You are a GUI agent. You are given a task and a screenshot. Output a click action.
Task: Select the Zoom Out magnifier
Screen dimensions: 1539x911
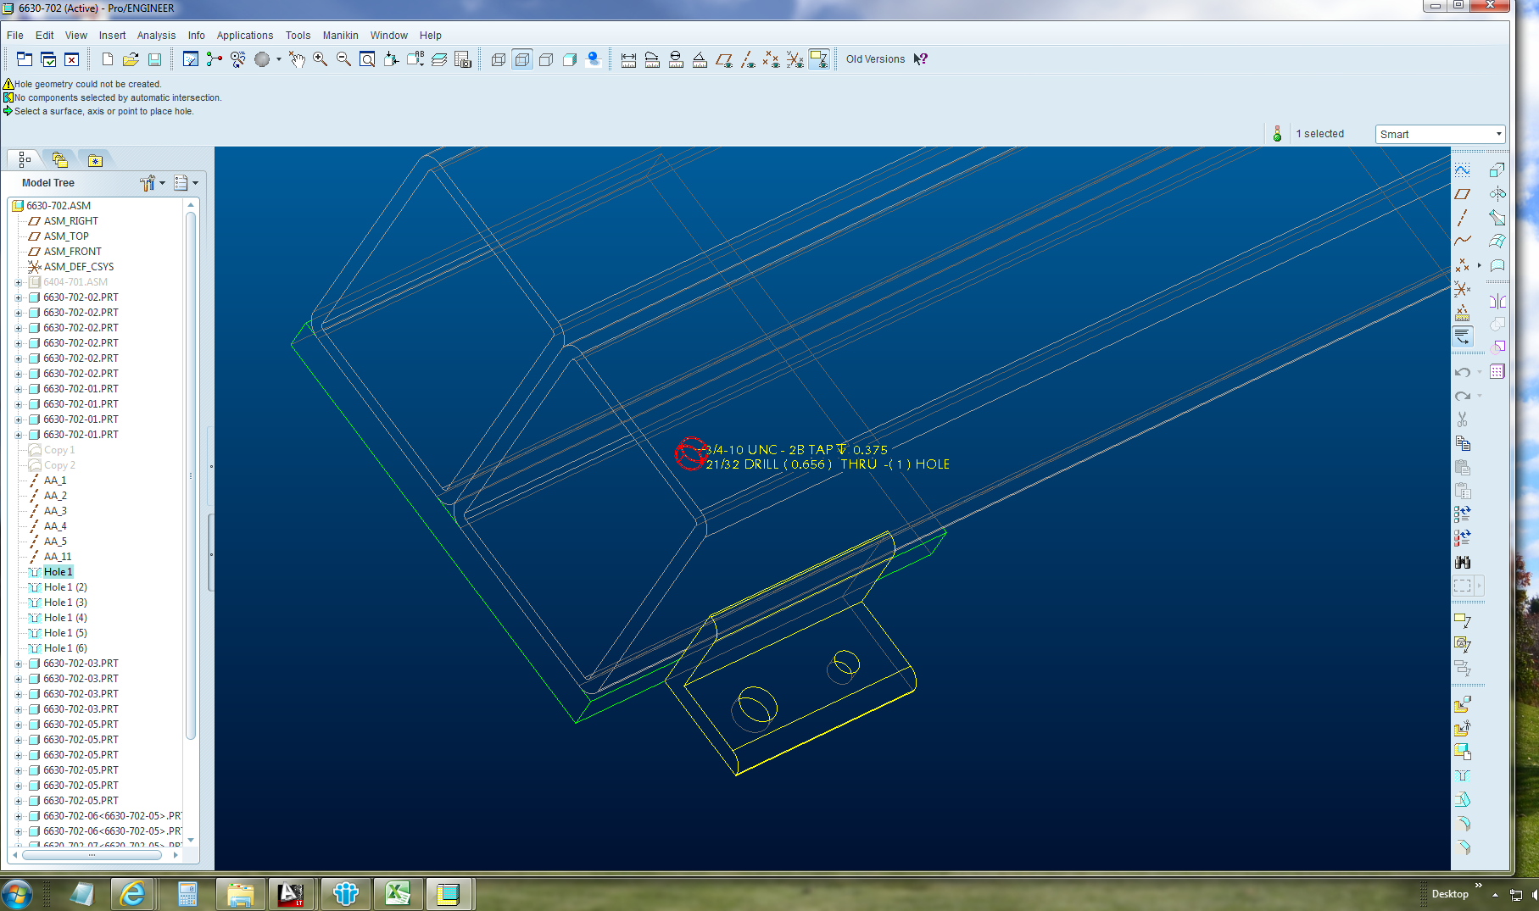click(343, 59)
